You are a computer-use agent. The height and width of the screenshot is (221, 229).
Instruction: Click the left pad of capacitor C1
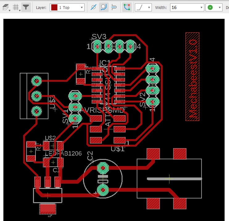pos(46,162)
